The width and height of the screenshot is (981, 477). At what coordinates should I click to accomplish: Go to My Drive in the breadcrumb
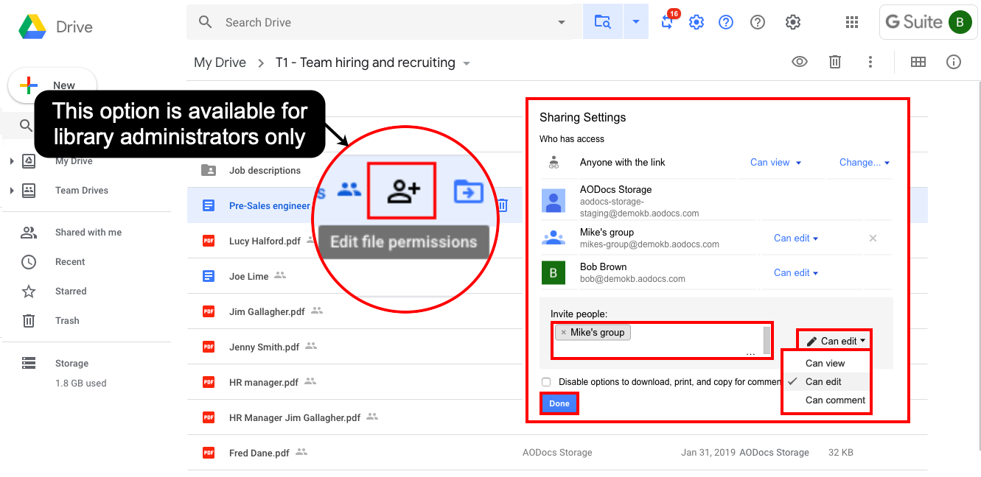[220, 63]
